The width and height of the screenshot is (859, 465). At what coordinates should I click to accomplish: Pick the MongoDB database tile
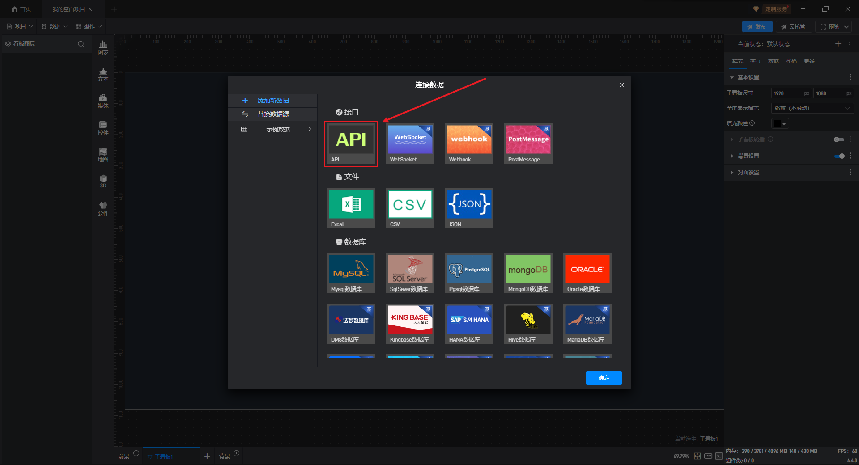pos(528,273)
